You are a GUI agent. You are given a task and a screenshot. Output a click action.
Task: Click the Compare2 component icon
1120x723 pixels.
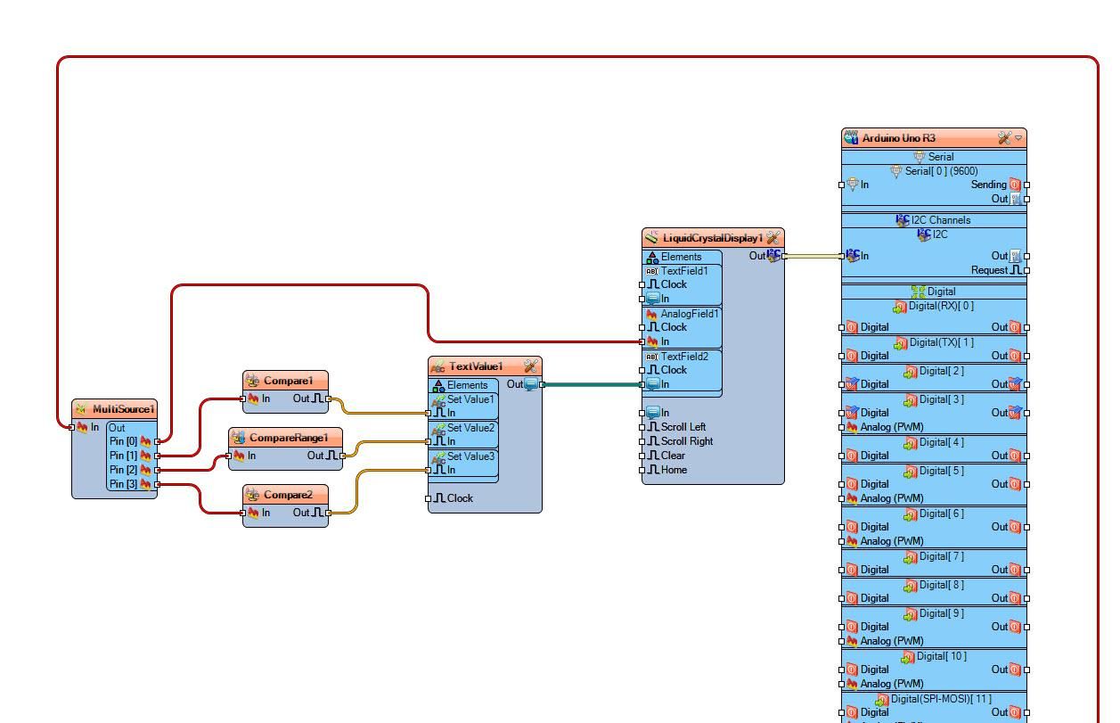click(252, 495)
